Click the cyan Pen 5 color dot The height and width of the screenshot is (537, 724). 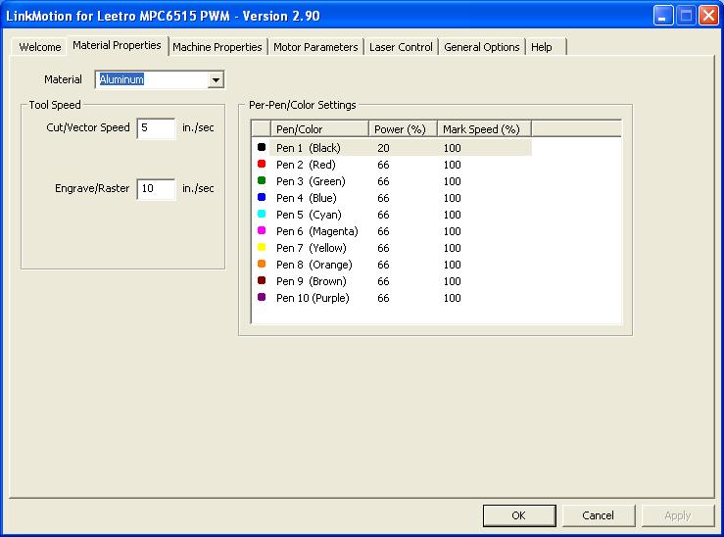tap(262, 214)
